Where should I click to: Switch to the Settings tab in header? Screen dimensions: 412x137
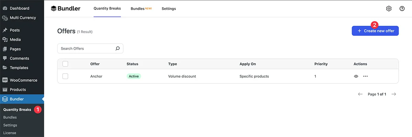(169, 9)
